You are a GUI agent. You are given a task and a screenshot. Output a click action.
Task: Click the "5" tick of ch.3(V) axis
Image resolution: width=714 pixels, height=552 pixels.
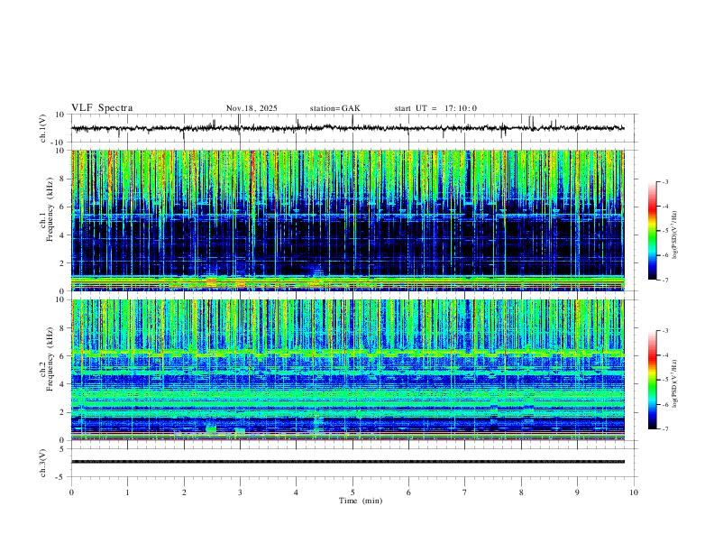(63, 449)
